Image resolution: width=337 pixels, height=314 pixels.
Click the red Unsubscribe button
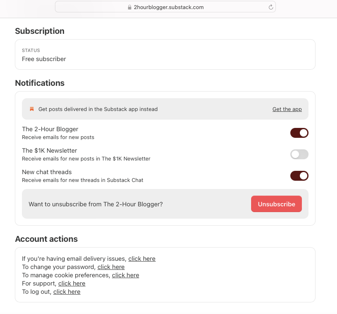tap(276, 204)
